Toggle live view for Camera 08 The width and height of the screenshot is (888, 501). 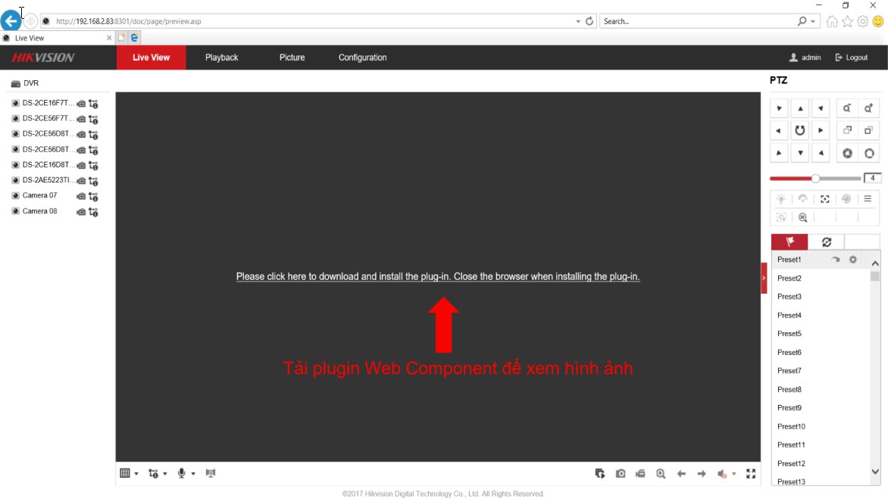pos(16,211)
